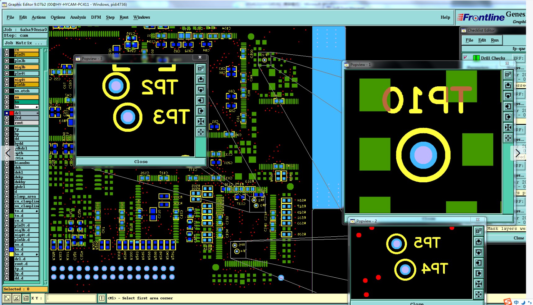
Task: Click layer list scrollbar up arrow
Action: pos(46,50)
